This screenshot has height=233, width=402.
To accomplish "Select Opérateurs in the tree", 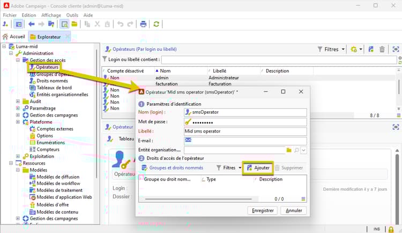I will (x=47, y=67).
